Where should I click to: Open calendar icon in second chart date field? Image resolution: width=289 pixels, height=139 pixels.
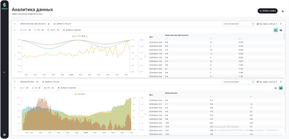253,82
